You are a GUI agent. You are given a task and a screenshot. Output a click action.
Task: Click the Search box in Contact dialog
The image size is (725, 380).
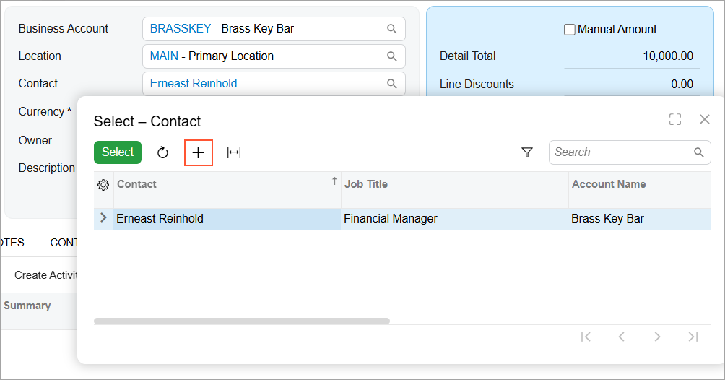(x=621, y=152)
